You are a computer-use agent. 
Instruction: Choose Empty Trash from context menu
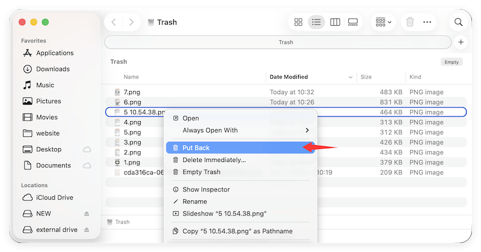pyautogui.click(x=240, y=172)
